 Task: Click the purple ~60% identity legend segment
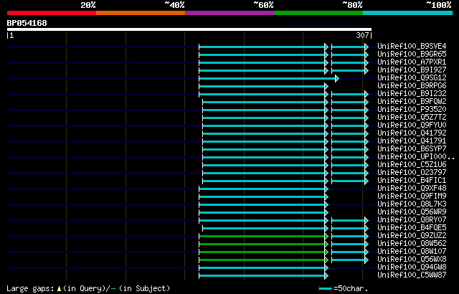pos(229,13)
